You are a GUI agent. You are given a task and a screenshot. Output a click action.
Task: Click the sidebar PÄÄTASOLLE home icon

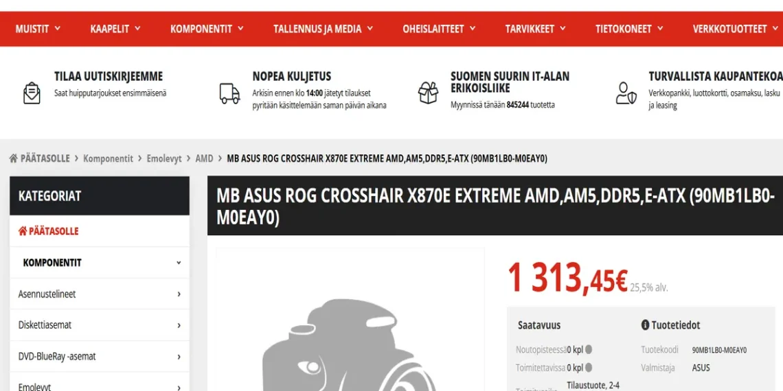tap(23, 231)
